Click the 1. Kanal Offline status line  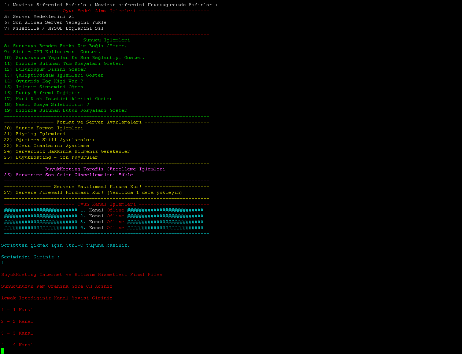(104, 210)
